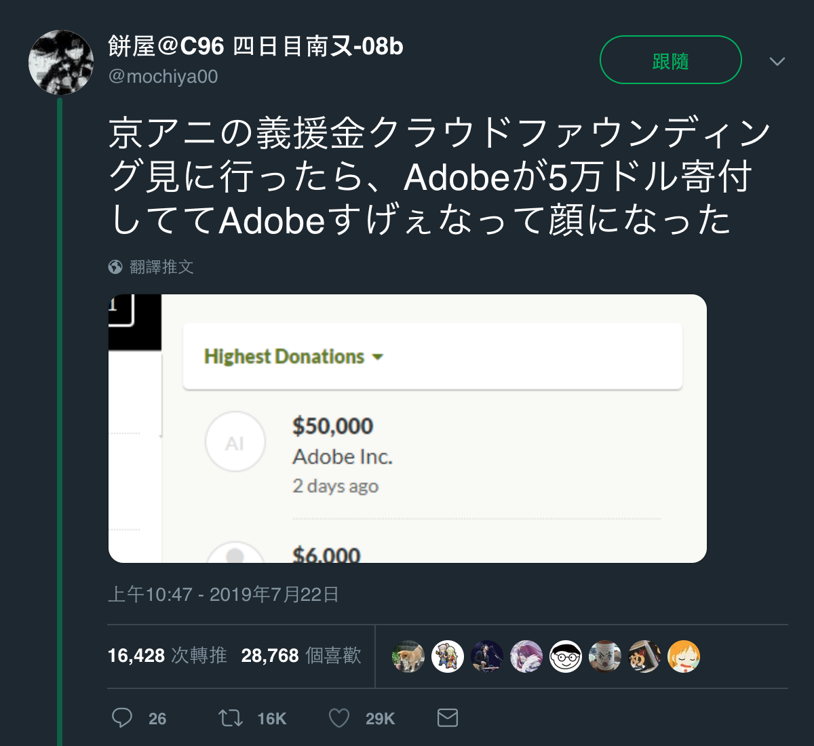814x746 pixels.
Task: Open the author's profile avatar
Action: [61, 62]
